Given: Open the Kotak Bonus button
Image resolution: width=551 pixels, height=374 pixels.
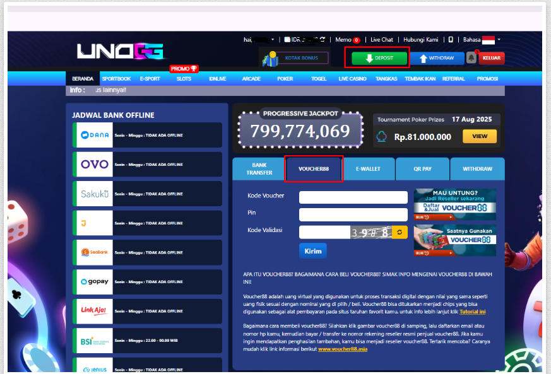Looking at the screenshot, I should point(302,58).
